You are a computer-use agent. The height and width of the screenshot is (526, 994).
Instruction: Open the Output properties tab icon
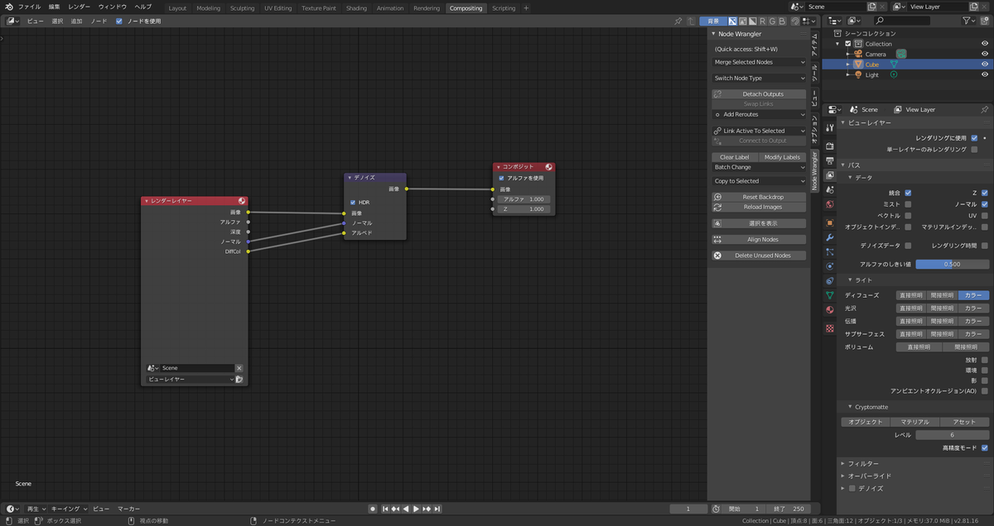click(x=830, y=160)
